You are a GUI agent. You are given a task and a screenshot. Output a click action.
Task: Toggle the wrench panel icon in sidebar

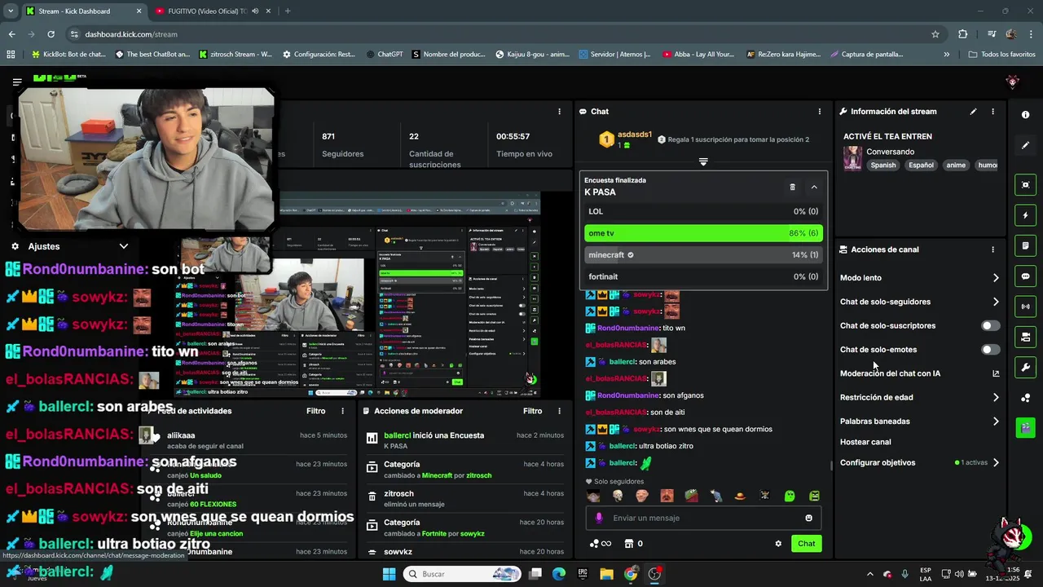click(1025, 367)
